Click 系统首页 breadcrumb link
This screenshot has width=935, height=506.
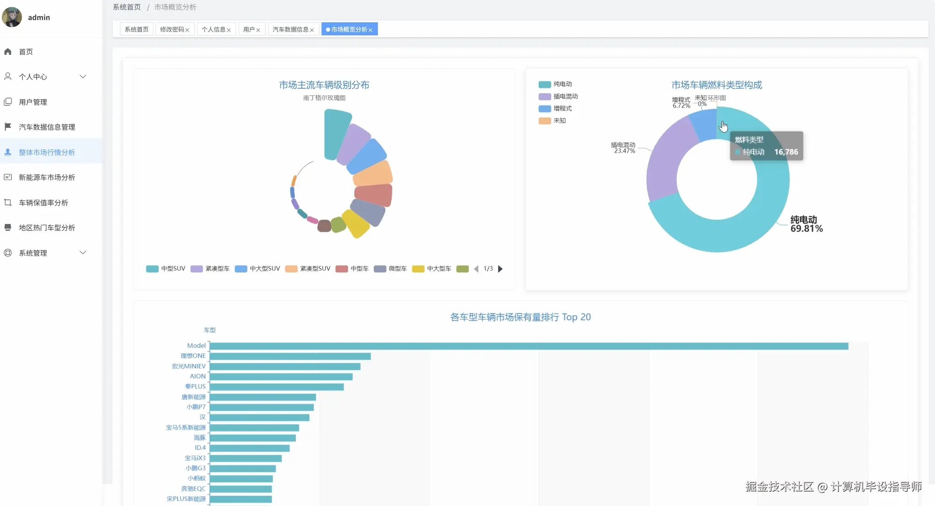tap(127, 7)
